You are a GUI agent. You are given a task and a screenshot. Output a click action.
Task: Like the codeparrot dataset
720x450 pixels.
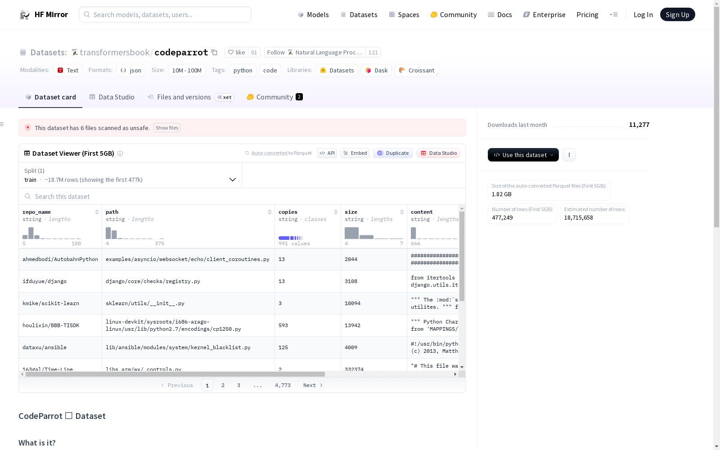(x=237, y=53)
